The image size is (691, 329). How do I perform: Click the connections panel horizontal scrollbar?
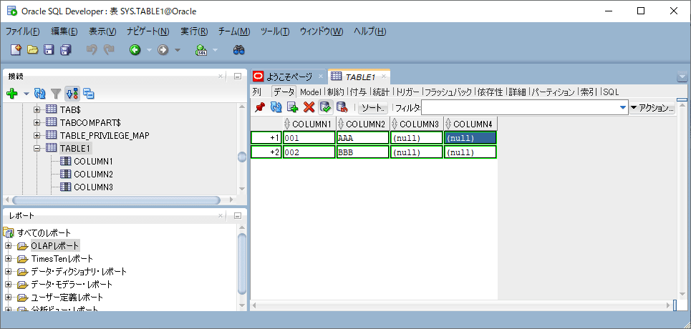(x=116, y=200)
